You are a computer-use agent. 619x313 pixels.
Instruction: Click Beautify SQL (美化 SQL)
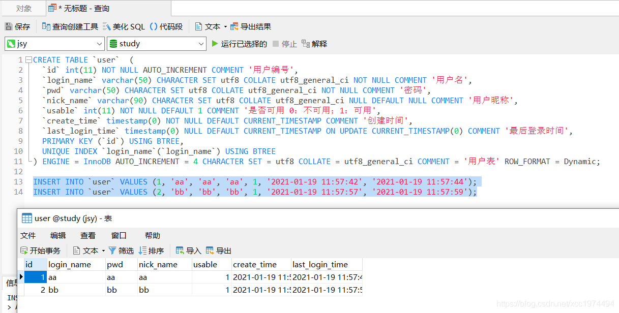click(124, 26)
